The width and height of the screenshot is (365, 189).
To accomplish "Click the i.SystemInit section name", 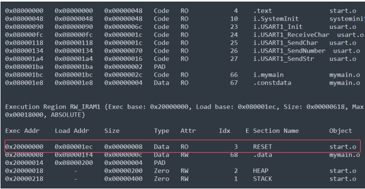I will point(276,19).
